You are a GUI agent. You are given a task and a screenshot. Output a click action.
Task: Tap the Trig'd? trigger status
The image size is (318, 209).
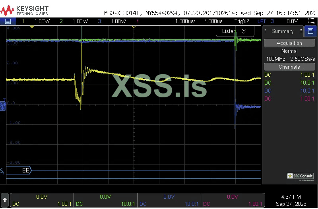[242, 21]
